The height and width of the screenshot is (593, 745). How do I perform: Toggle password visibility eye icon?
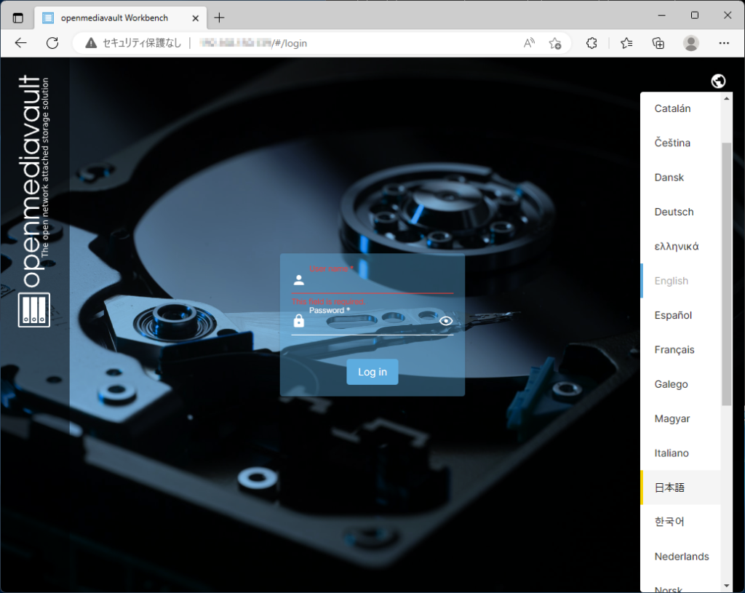[446, 321]
